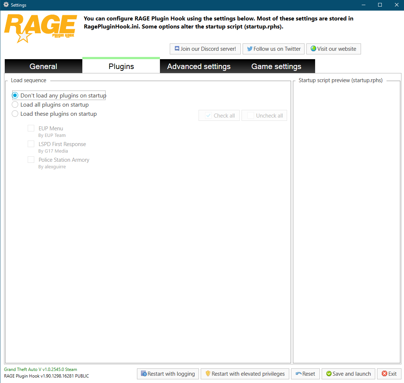Click the undo arrow icon on Reset
The height and width of the screenshot is (383, 404).
(x=299, y=374)
